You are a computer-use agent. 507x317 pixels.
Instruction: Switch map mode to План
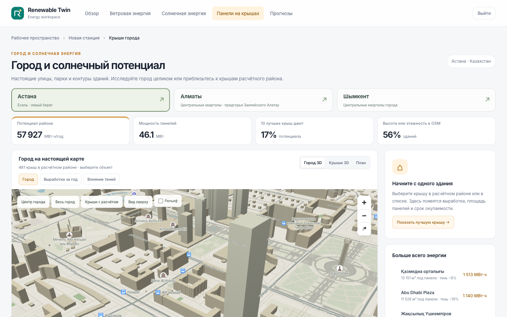click(x=361, y=163)
